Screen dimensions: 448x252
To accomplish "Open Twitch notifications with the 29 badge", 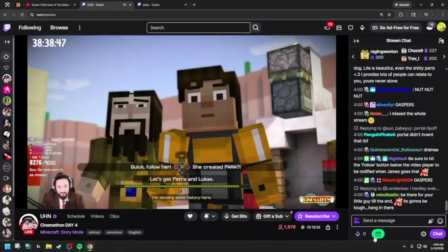I will (327, 28).
